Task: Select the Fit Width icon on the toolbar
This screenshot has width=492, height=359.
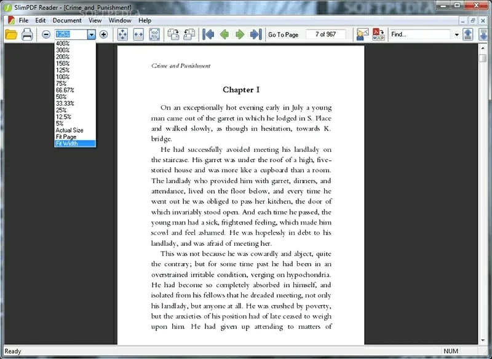Action: [x=138, y=34]
